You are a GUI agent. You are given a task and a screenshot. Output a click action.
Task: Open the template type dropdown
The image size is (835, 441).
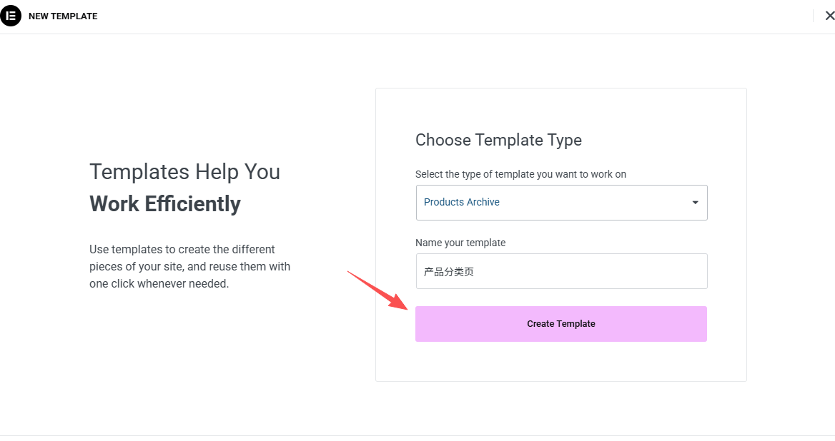coord(561,203)
